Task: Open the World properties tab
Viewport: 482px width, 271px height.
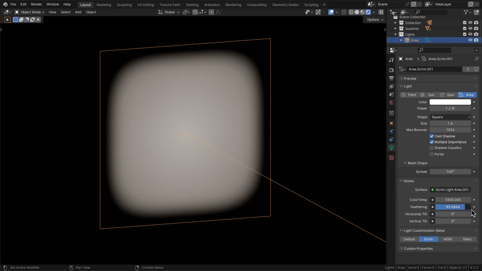Action: [x=391, y=103]
